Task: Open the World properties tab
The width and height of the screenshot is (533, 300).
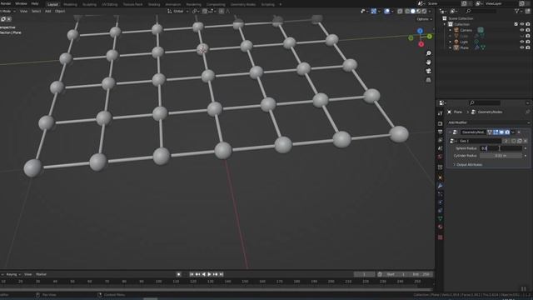Action: (x=441, y=157)
